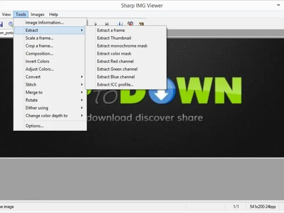Image resolution: width=284 pixels, height=213 pixels.
Task: Select Adjust Colors... menu entry
Action: 50,69
